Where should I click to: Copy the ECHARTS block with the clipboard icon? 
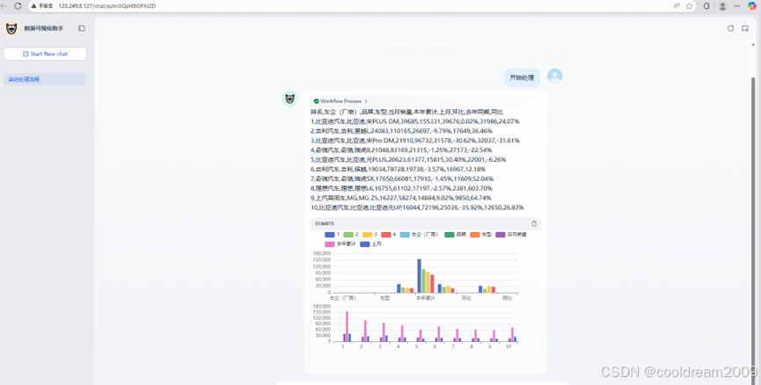click(x=534, y=223)
